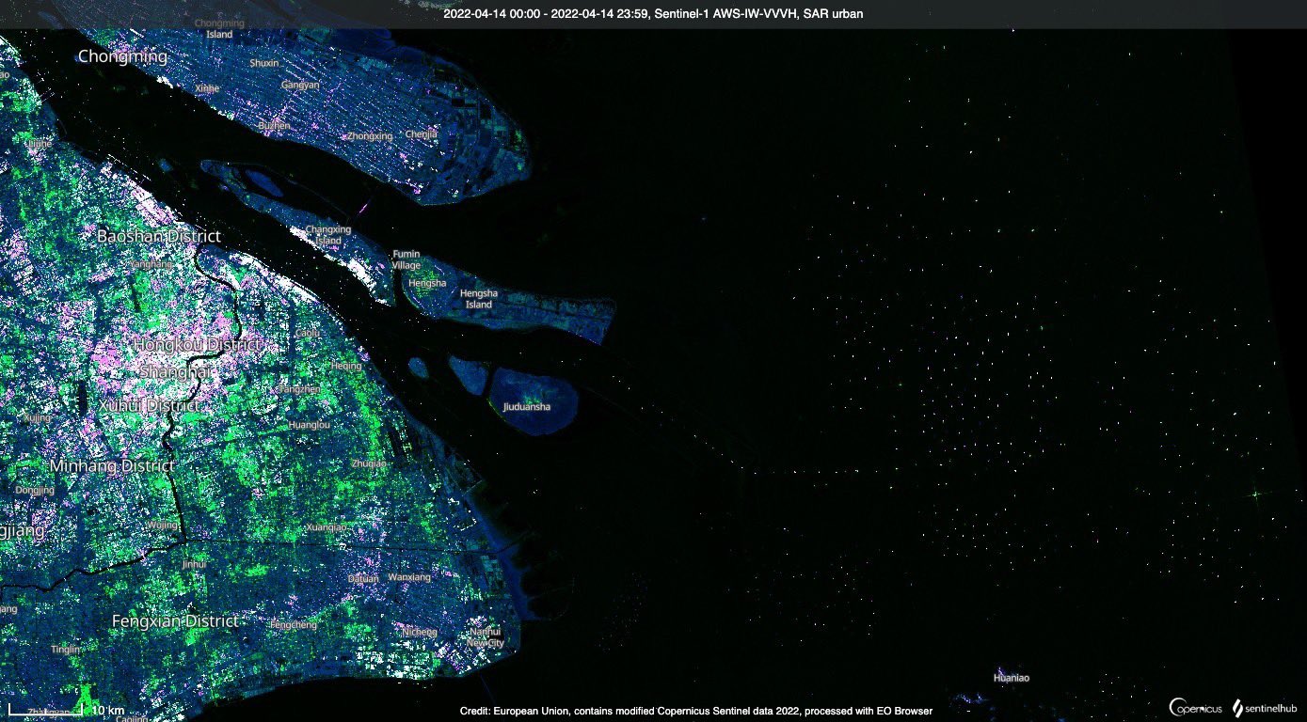Click the Hongkou District label
The height and width of the screenshot is (722, 1307).
pyautogui.click(x=196, y=345)
